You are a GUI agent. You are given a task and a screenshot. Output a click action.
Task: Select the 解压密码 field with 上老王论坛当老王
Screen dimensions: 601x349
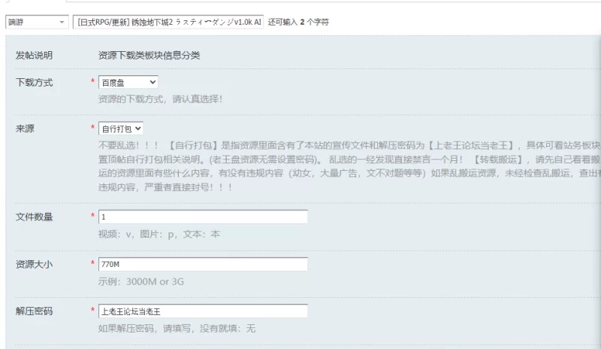click(x=203, y=311)
